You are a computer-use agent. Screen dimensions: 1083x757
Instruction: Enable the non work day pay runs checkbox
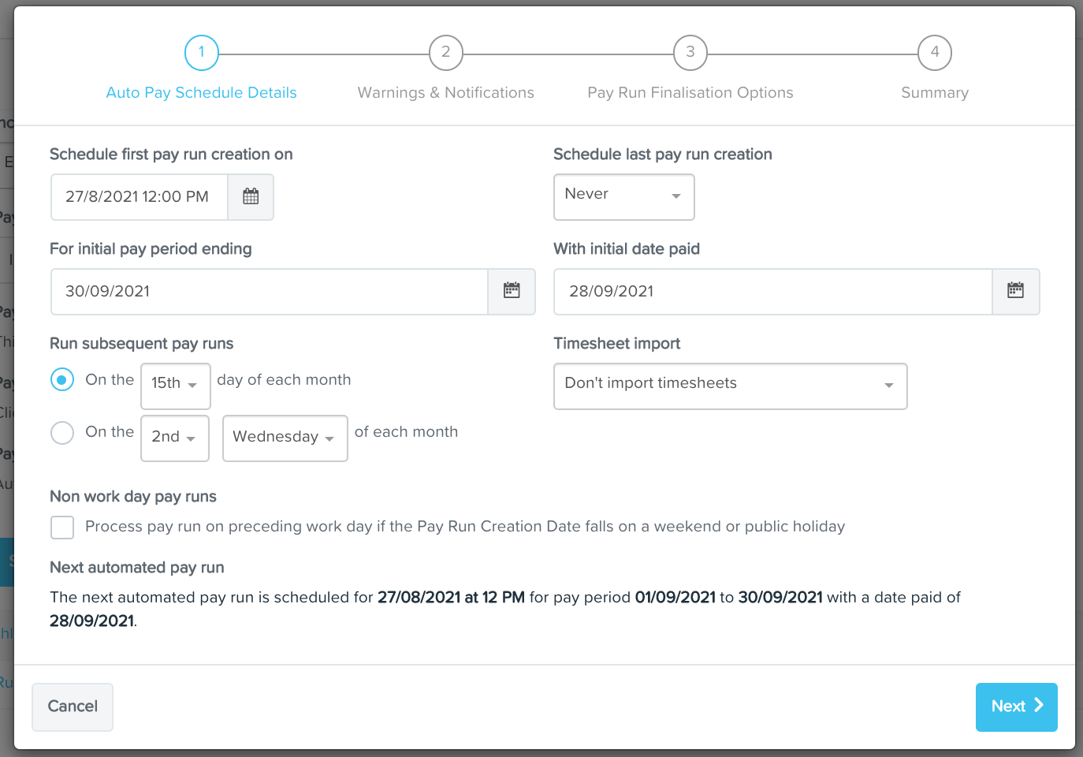[x=62, y=527]
